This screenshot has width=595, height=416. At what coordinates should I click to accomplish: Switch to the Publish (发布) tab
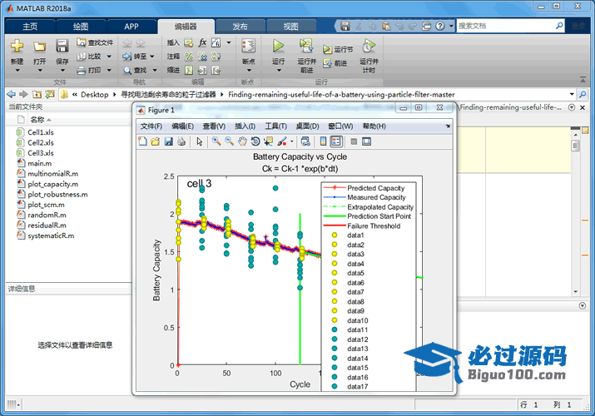coord(240,27)
